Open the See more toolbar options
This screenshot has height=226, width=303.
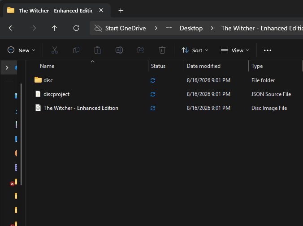[x=268, y=50]
